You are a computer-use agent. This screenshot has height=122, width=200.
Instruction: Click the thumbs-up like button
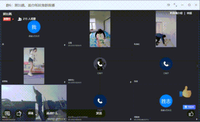coord(191,114)
